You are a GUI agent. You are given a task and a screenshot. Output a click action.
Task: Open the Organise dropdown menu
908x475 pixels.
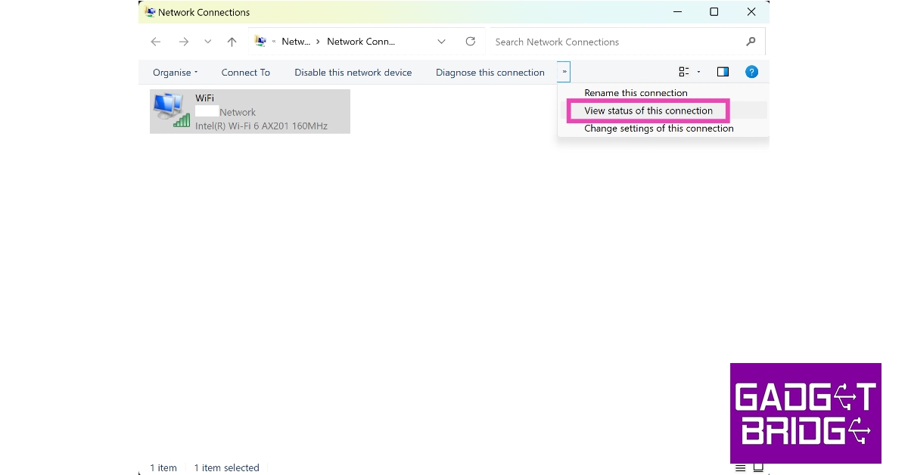click(175, 73)
